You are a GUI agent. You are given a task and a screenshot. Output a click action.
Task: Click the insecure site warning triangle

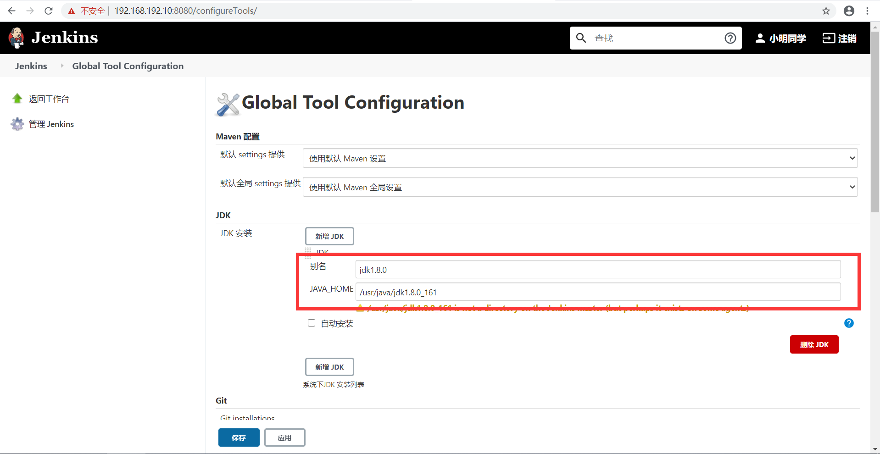(x=72, y=11)
